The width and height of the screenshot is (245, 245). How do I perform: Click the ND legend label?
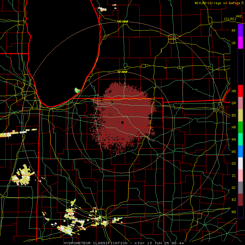234,212
